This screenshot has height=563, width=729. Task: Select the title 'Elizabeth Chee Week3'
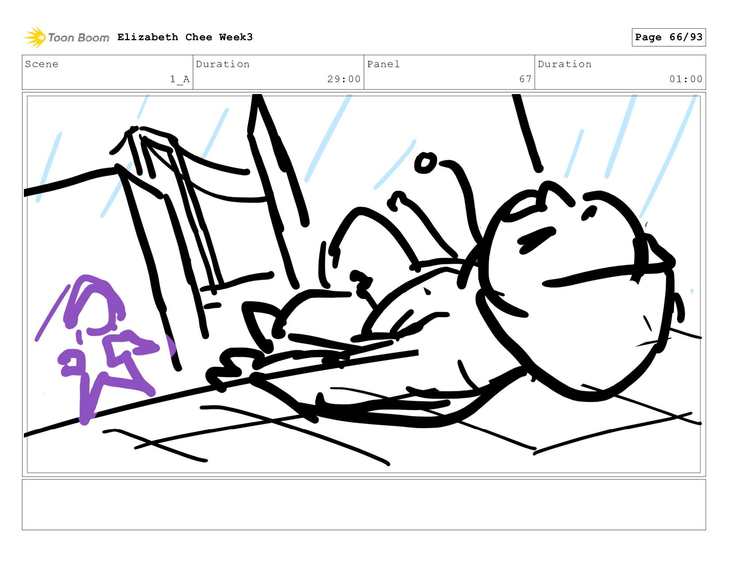point(185,37)
